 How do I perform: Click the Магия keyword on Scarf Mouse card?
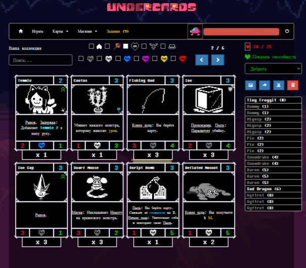pos(77,213)
